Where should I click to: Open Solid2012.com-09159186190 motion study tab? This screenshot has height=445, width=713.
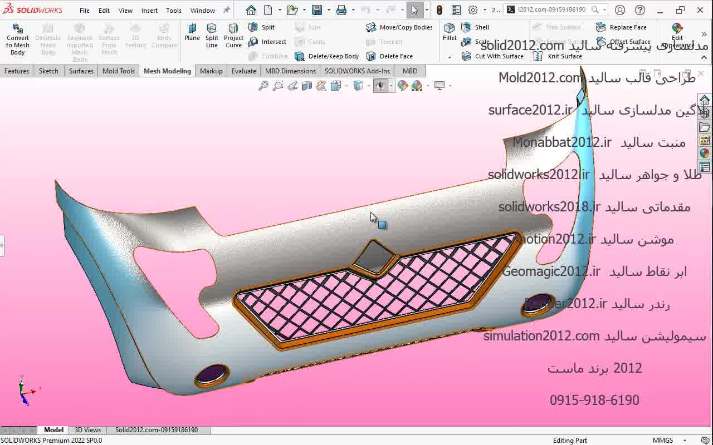[157, 430]
